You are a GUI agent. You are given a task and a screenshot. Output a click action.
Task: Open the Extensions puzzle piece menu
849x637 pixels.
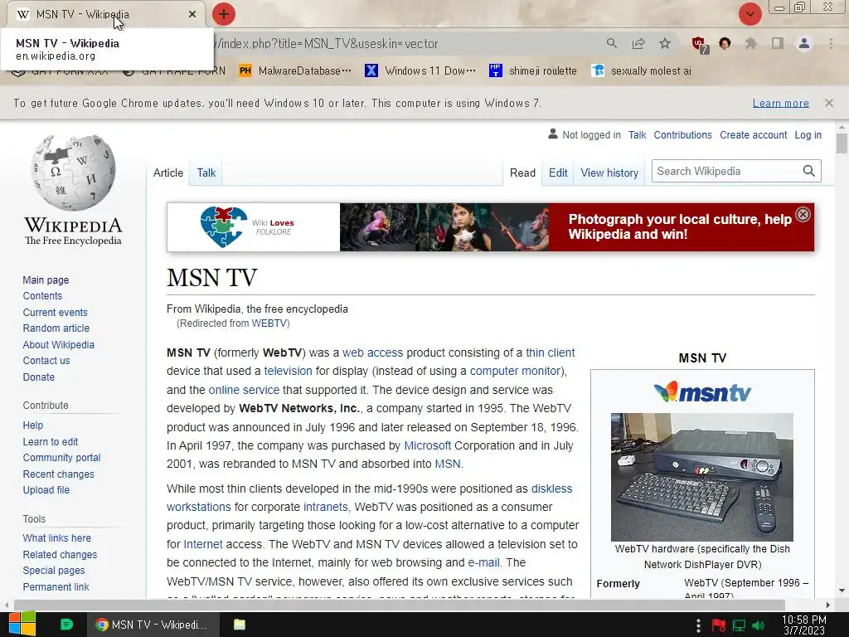tap(750, 43)
